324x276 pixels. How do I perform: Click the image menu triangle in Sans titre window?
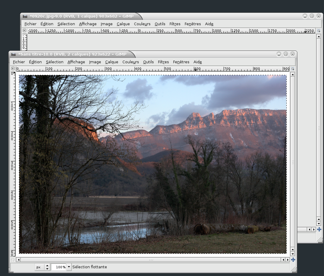tap(13, 69)
